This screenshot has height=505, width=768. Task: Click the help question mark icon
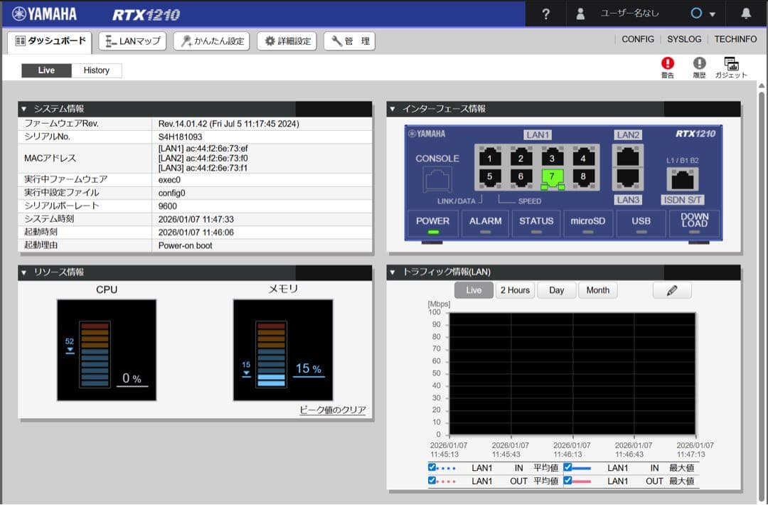click(545, 14)
